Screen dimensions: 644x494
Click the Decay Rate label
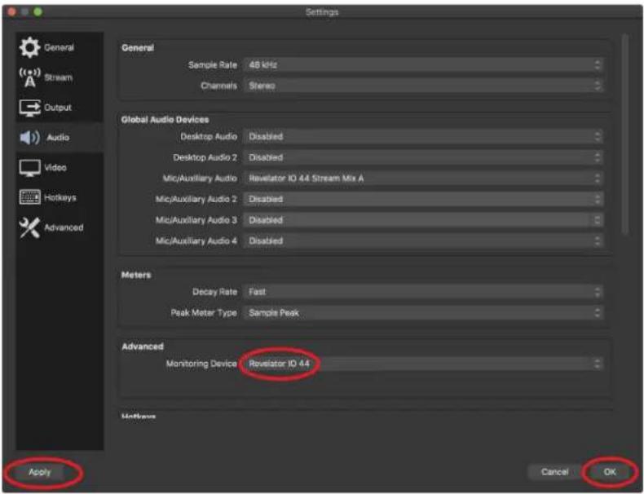215,292
